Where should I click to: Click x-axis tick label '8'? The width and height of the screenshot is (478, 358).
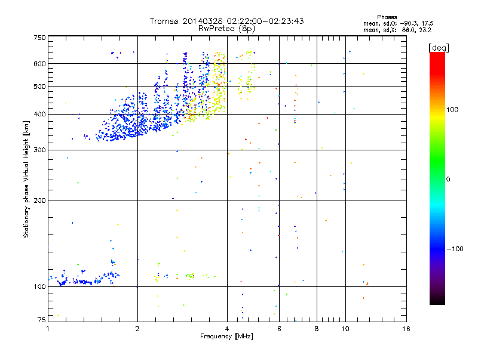coord(317,329)
